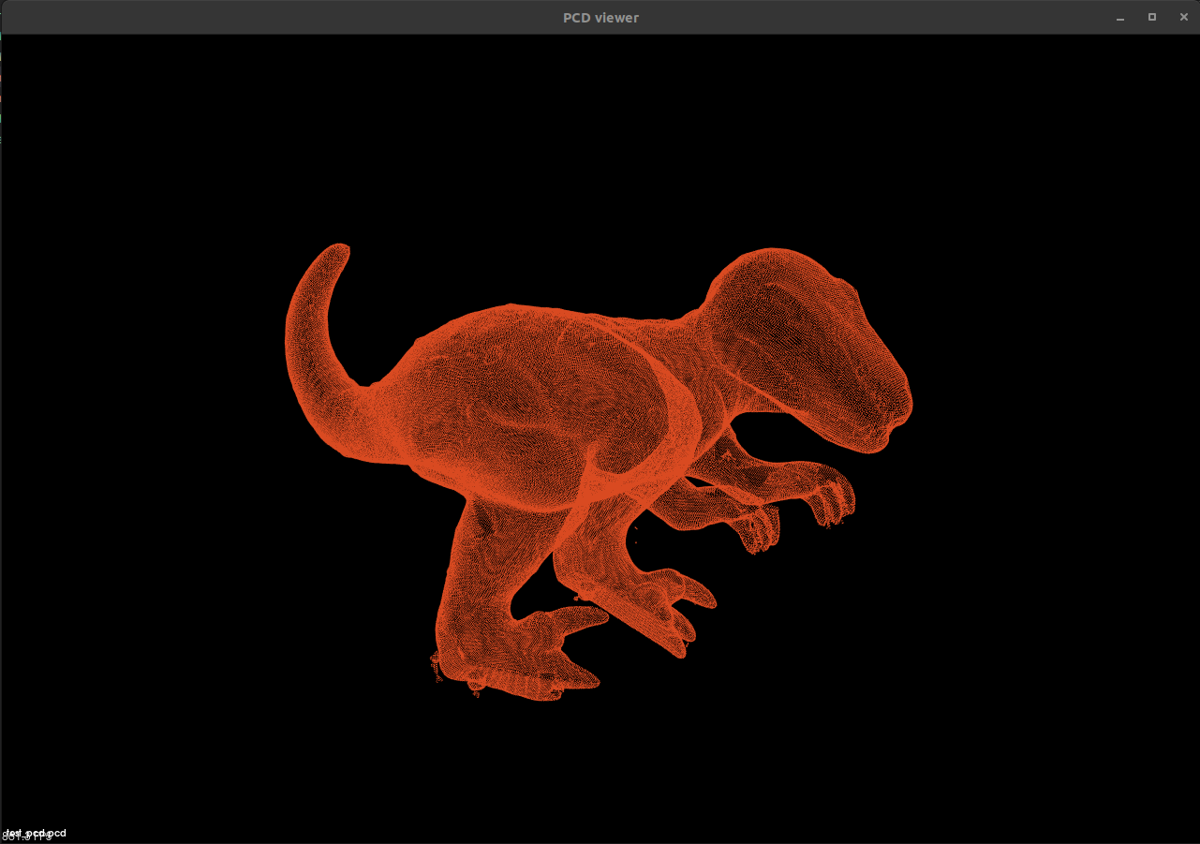Maximize the PCD viewer window
The width and height of the screenshot is (1200, 844).
point(1152,17)
